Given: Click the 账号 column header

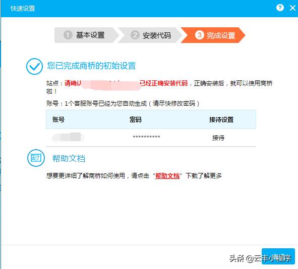Looking at the screenshot, I should [x=58, y=119].
